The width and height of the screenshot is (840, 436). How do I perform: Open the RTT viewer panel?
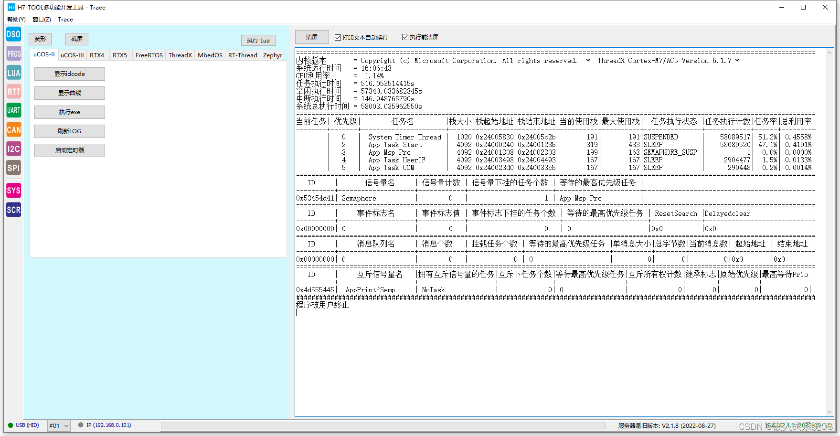(13, 92)
